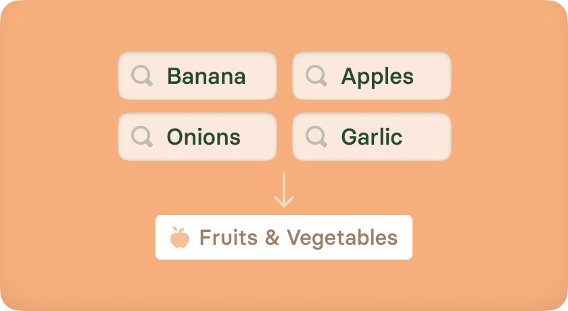Click the word Fruits in category label

(229, 237)
